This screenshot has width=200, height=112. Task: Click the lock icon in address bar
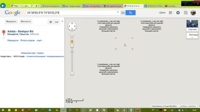click(x=37, y=6)
